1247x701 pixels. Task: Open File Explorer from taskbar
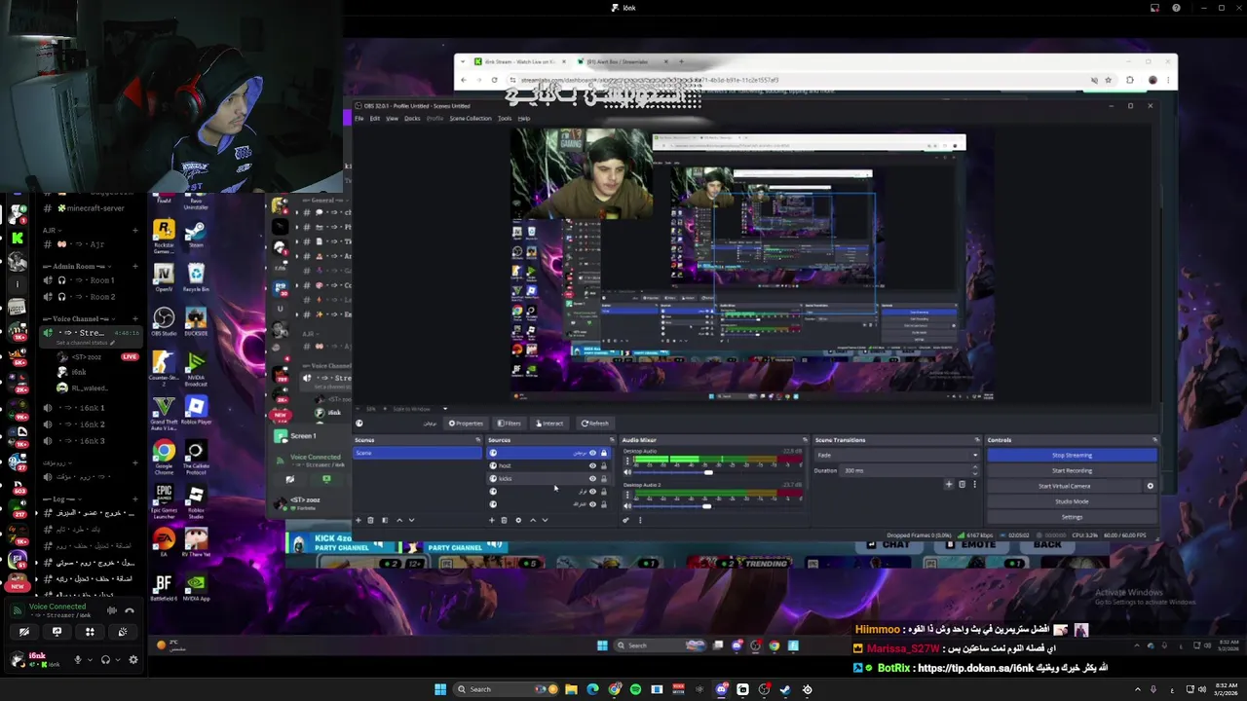click(571, 689)
